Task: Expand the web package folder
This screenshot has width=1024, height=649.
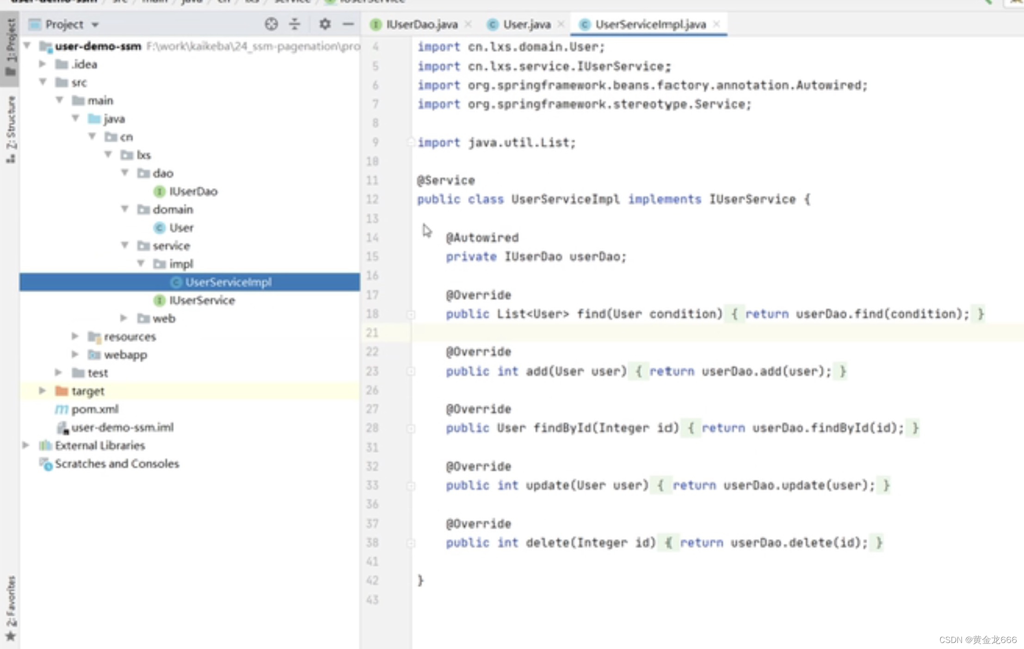Action: coord(123,318)
